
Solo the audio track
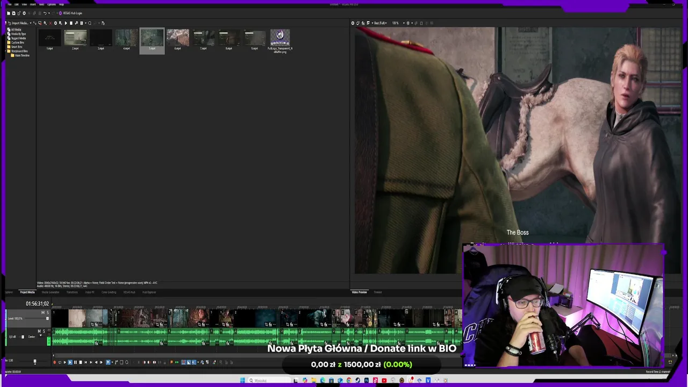[44, 331]
